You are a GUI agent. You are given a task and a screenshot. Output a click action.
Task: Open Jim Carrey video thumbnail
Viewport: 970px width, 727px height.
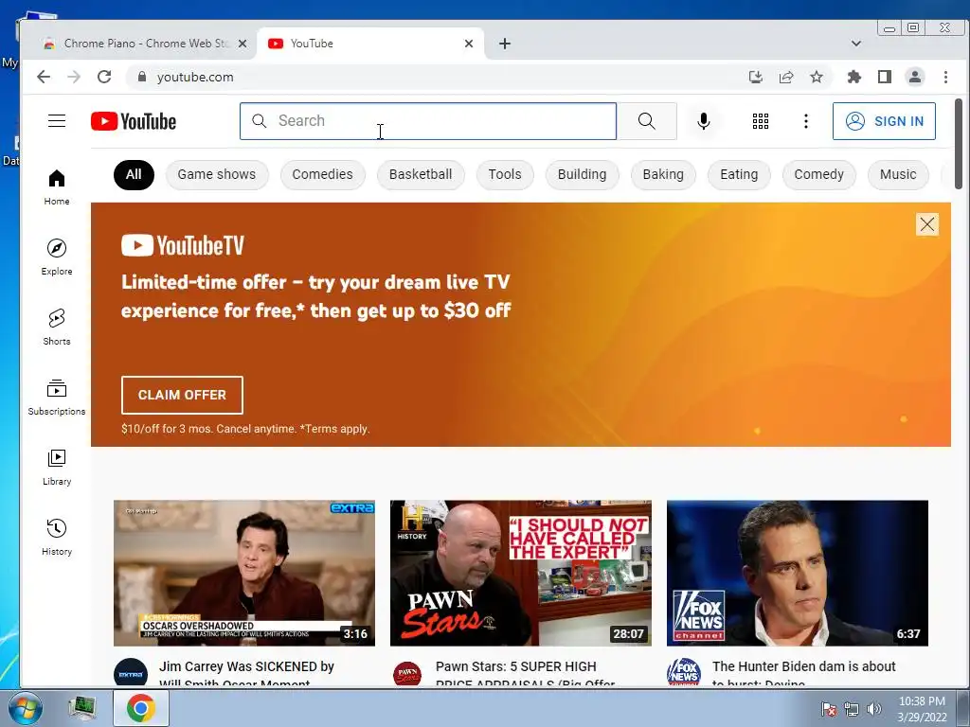coord(244,573)
